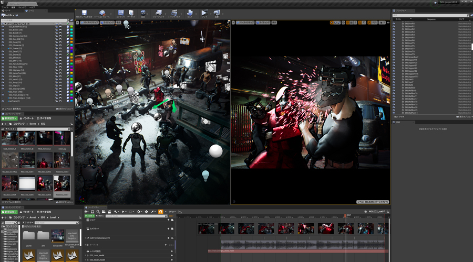
Task: Open 24 fps dropdown in Sequencer
Action: click(172, 212)
